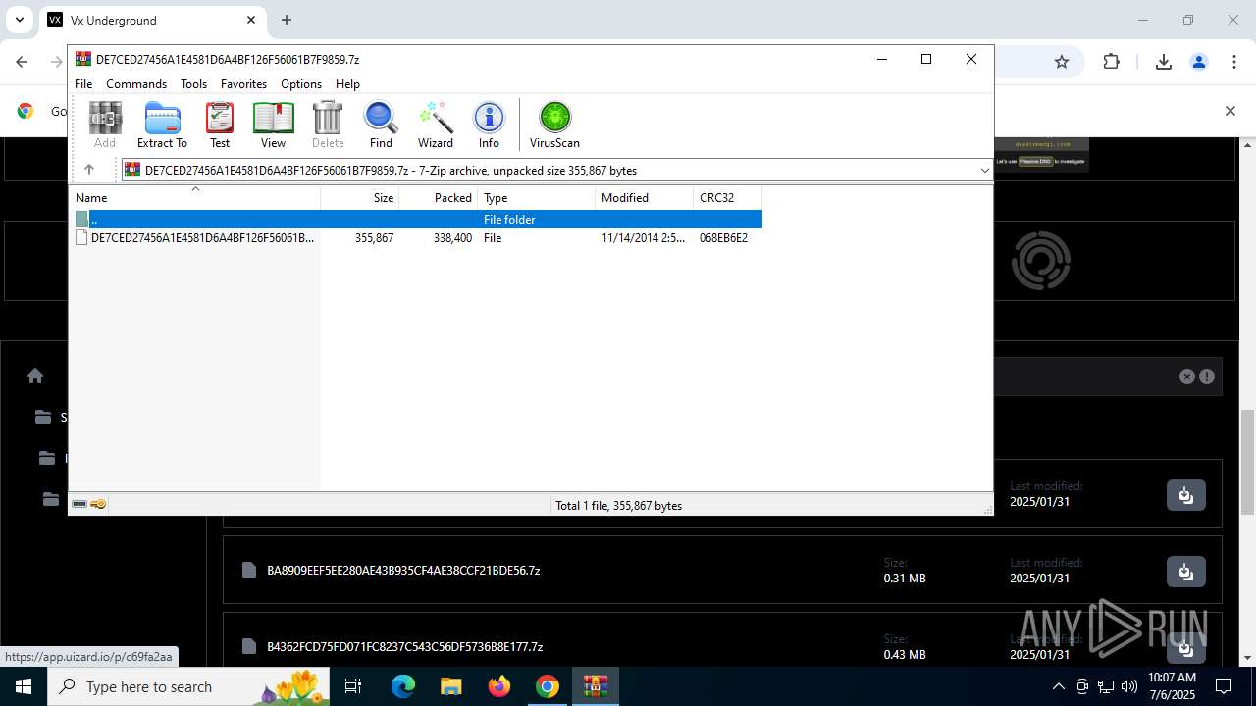Show hidden system tray icons
The image size is (1256, 706).
[1058, 686]
